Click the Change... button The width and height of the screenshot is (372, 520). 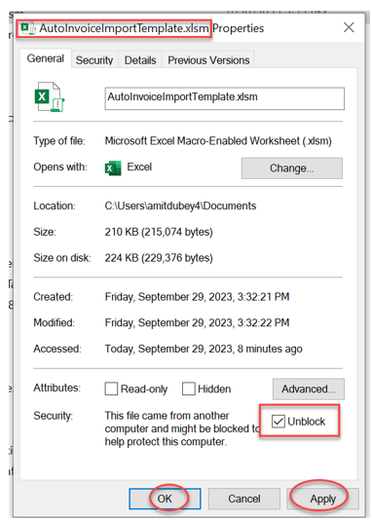(x=292, y=168)
